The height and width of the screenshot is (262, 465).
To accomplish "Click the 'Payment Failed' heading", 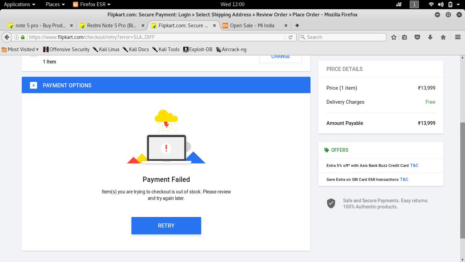I will 166,179.
